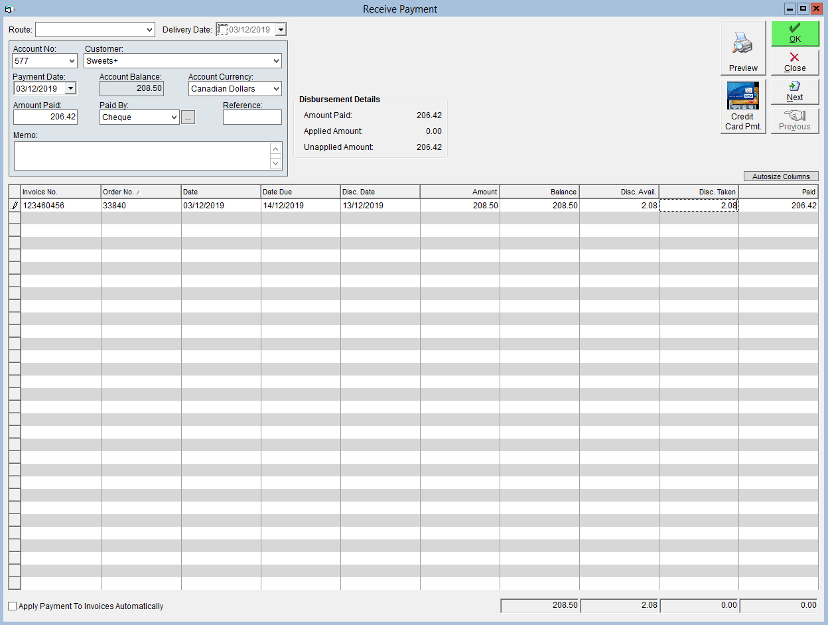Open the Payment Date calendar dropdown
This screenshot has width=828, height=625.
pos(70,88)
